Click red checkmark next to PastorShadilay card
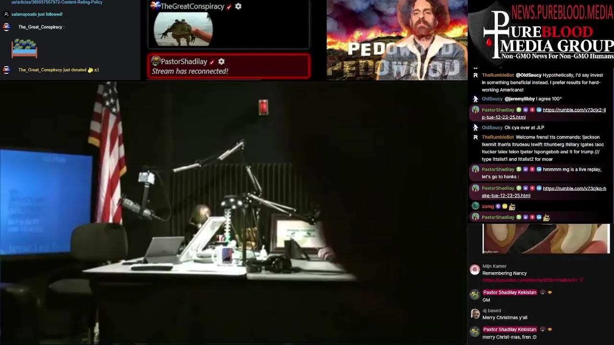Viewport: 614px width, 345px height. point(212,62)
